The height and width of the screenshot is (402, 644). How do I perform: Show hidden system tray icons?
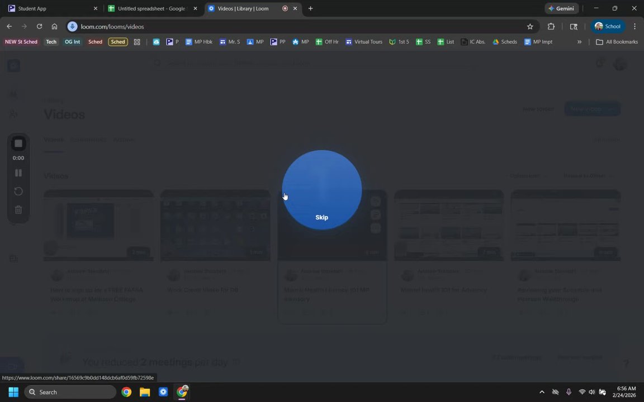[x=542, y=392]
